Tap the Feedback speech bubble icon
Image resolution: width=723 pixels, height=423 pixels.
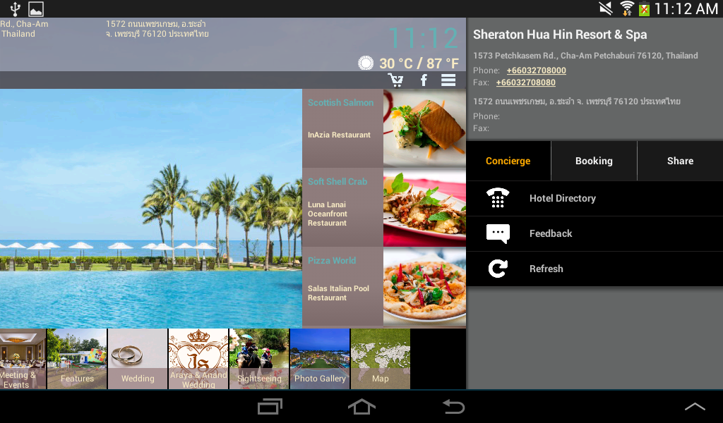coord(498,233)
